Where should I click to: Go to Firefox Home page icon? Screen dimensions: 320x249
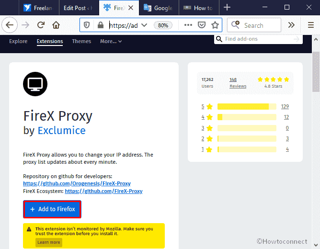coord(56,25)
